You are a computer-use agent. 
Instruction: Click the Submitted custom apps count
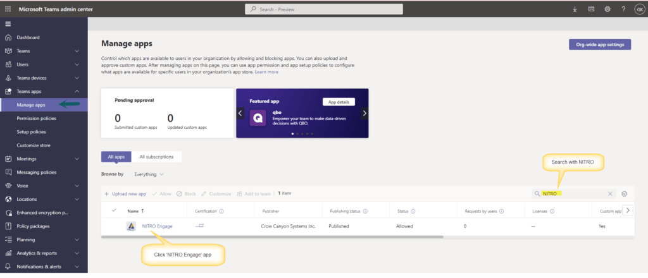117,118
